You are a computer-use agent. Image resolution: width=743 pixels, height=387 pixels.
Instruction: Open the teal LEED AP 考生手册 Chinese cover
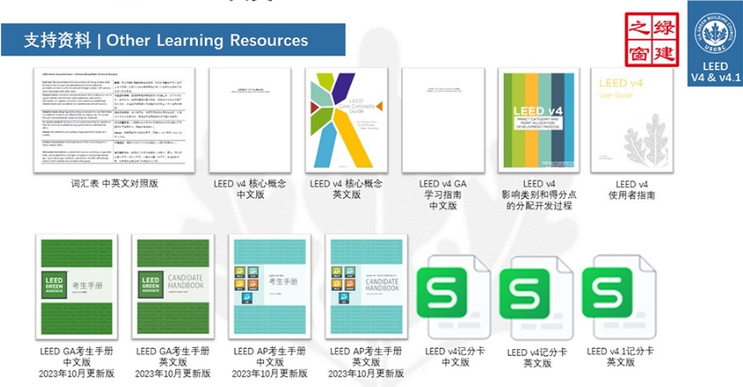[269, 286]
